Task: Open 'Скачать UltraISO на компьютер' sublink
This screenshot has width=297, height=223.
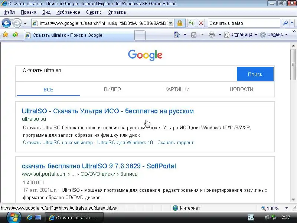Action: pos(58,143)
